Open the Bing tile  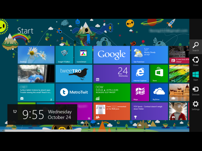coord(179,73)
